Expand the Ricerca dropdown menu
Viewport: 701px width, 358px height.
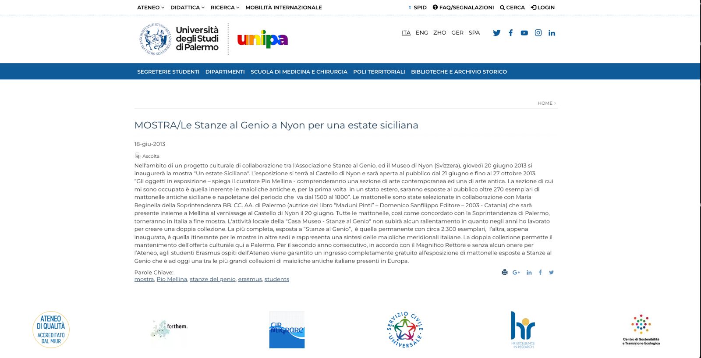[x=225, y=7]
